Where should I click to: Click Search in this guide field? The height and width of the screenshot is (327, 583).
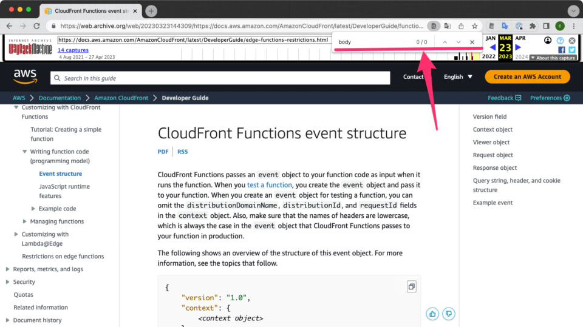tap(220, 78)
